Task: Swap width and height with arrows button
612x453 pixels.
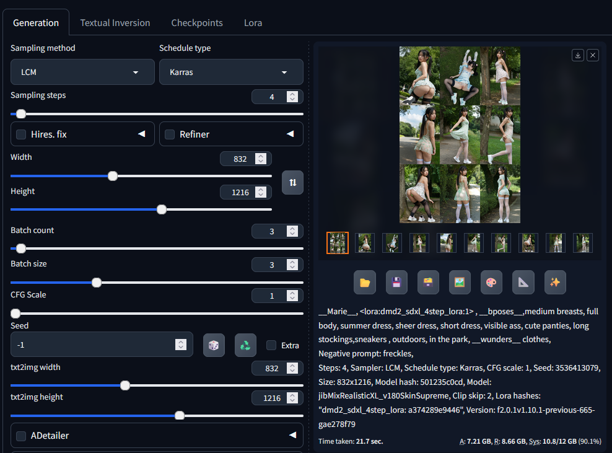Action: click(x=293, y=182)
